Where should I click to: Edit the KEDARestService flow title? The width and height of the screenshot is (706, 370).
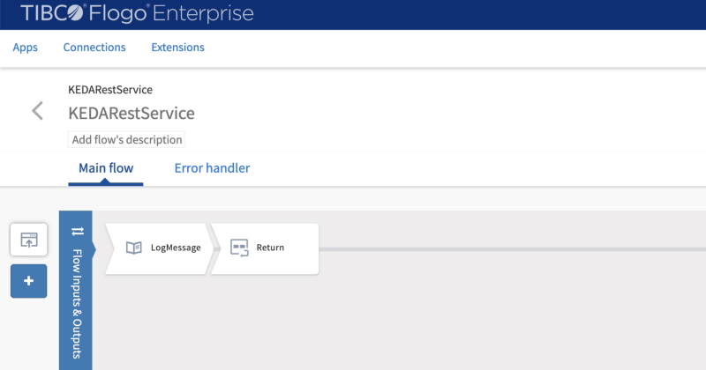131,114
